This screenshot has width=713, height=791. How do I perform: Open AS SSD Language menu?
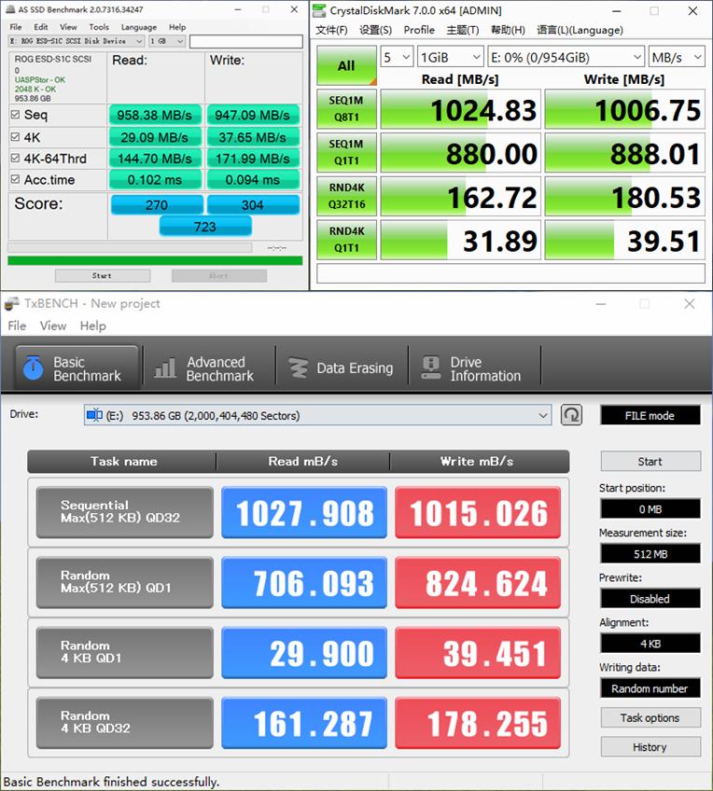139,27
